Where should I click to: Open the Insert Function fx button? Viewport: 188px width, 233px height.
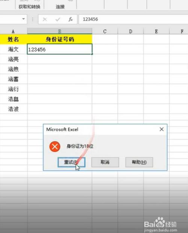point(70,19)
